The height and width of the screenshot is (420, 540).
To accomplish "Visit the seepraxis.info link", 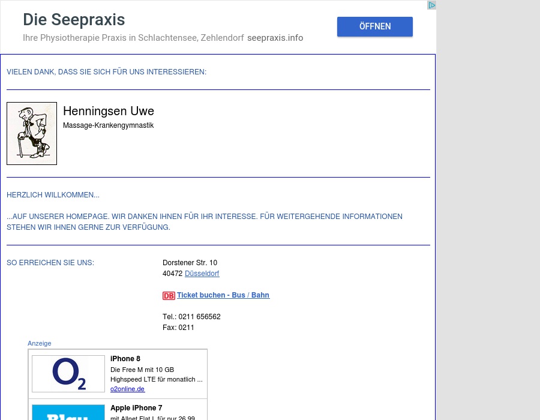I will coord(275,38).
